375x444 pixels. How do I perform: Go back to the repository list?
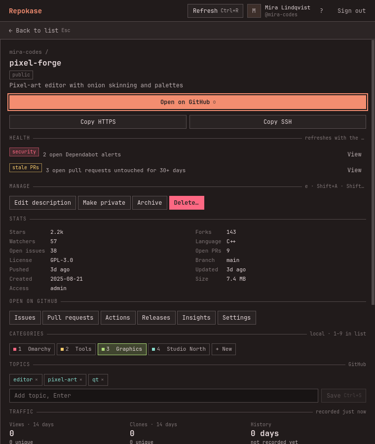click(39, 30)
